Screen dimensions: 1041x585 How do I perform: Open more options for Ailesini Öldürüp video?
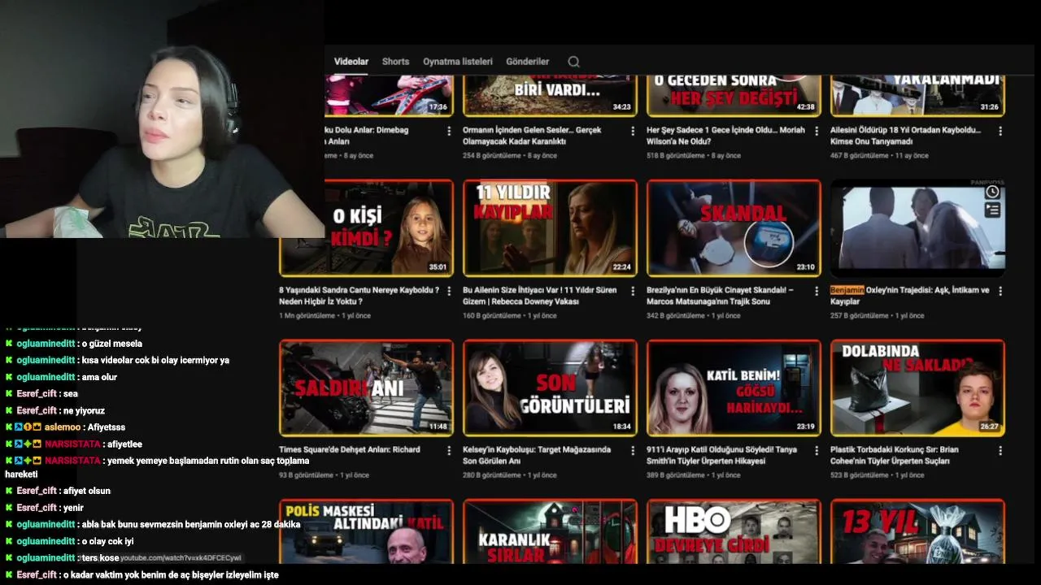pos(1000,131)
